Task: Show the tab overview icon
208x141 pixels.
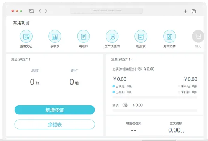Action: pos(194,11)
